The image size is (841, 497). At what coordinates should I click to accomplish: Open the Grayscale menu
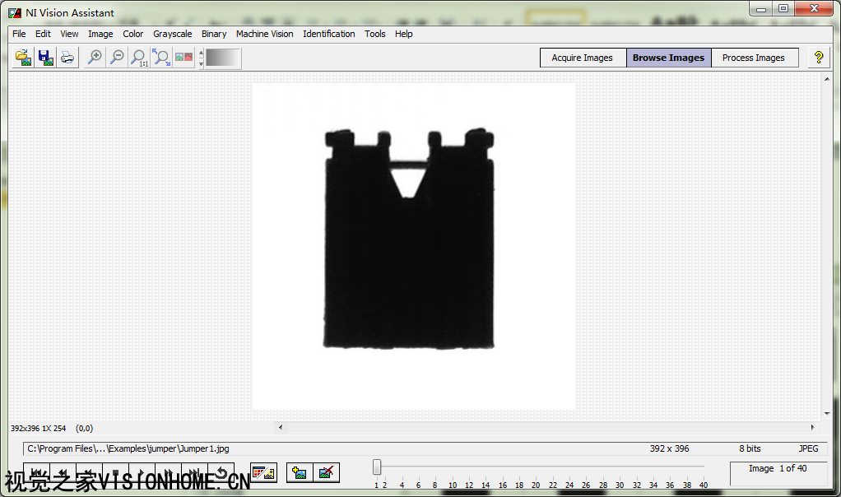[172, 34]
